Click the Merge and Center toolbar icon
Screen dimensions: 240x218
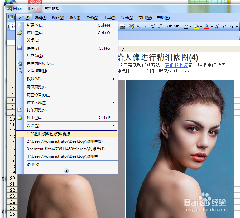point(122,27)
